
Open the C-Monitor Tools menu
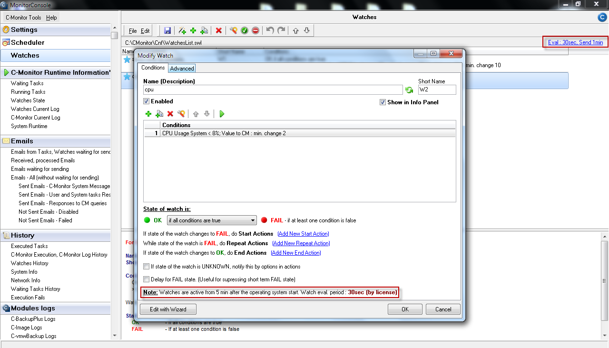[x=23, y=18]
